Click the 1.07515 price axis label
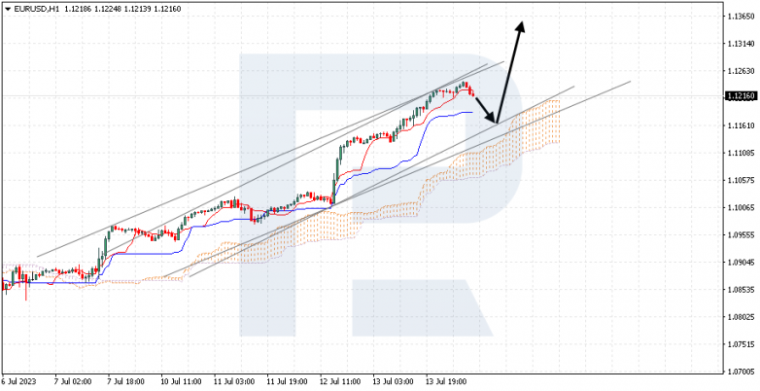 [742, 344]
